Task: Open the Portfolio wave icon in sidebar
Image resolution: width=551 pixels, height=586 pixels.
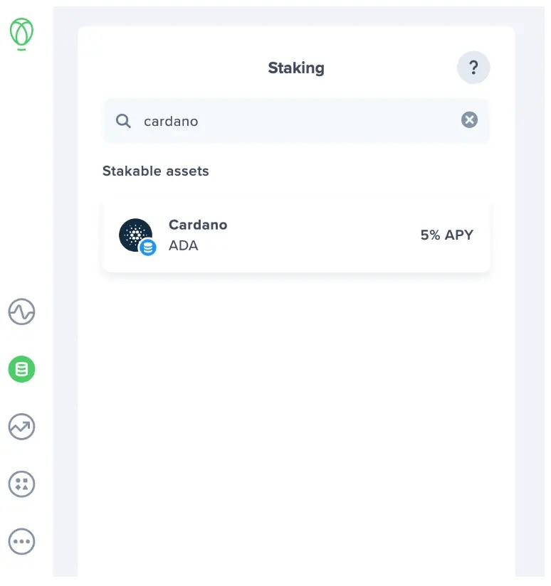Action: tap(21, 312)
